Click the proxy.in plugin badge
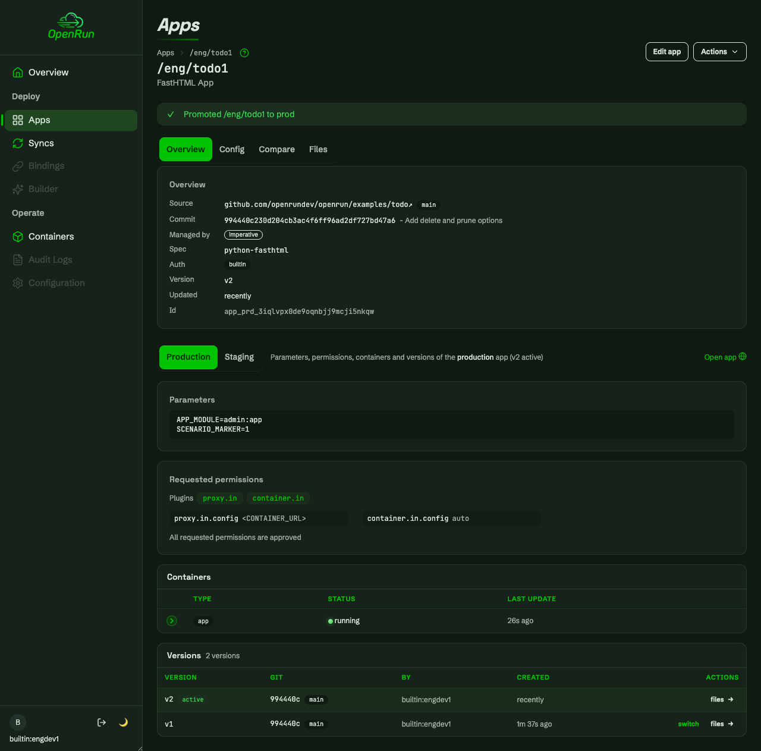The width and height of the screenshot is (761, 751). pos(220,498)
